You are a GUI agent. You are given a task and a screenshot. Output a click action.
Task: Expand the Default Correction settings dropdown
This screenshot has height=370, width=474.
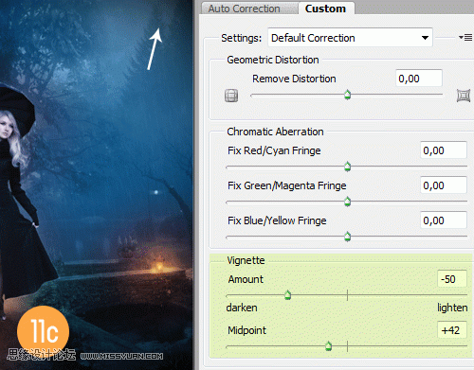pos(350,38)
